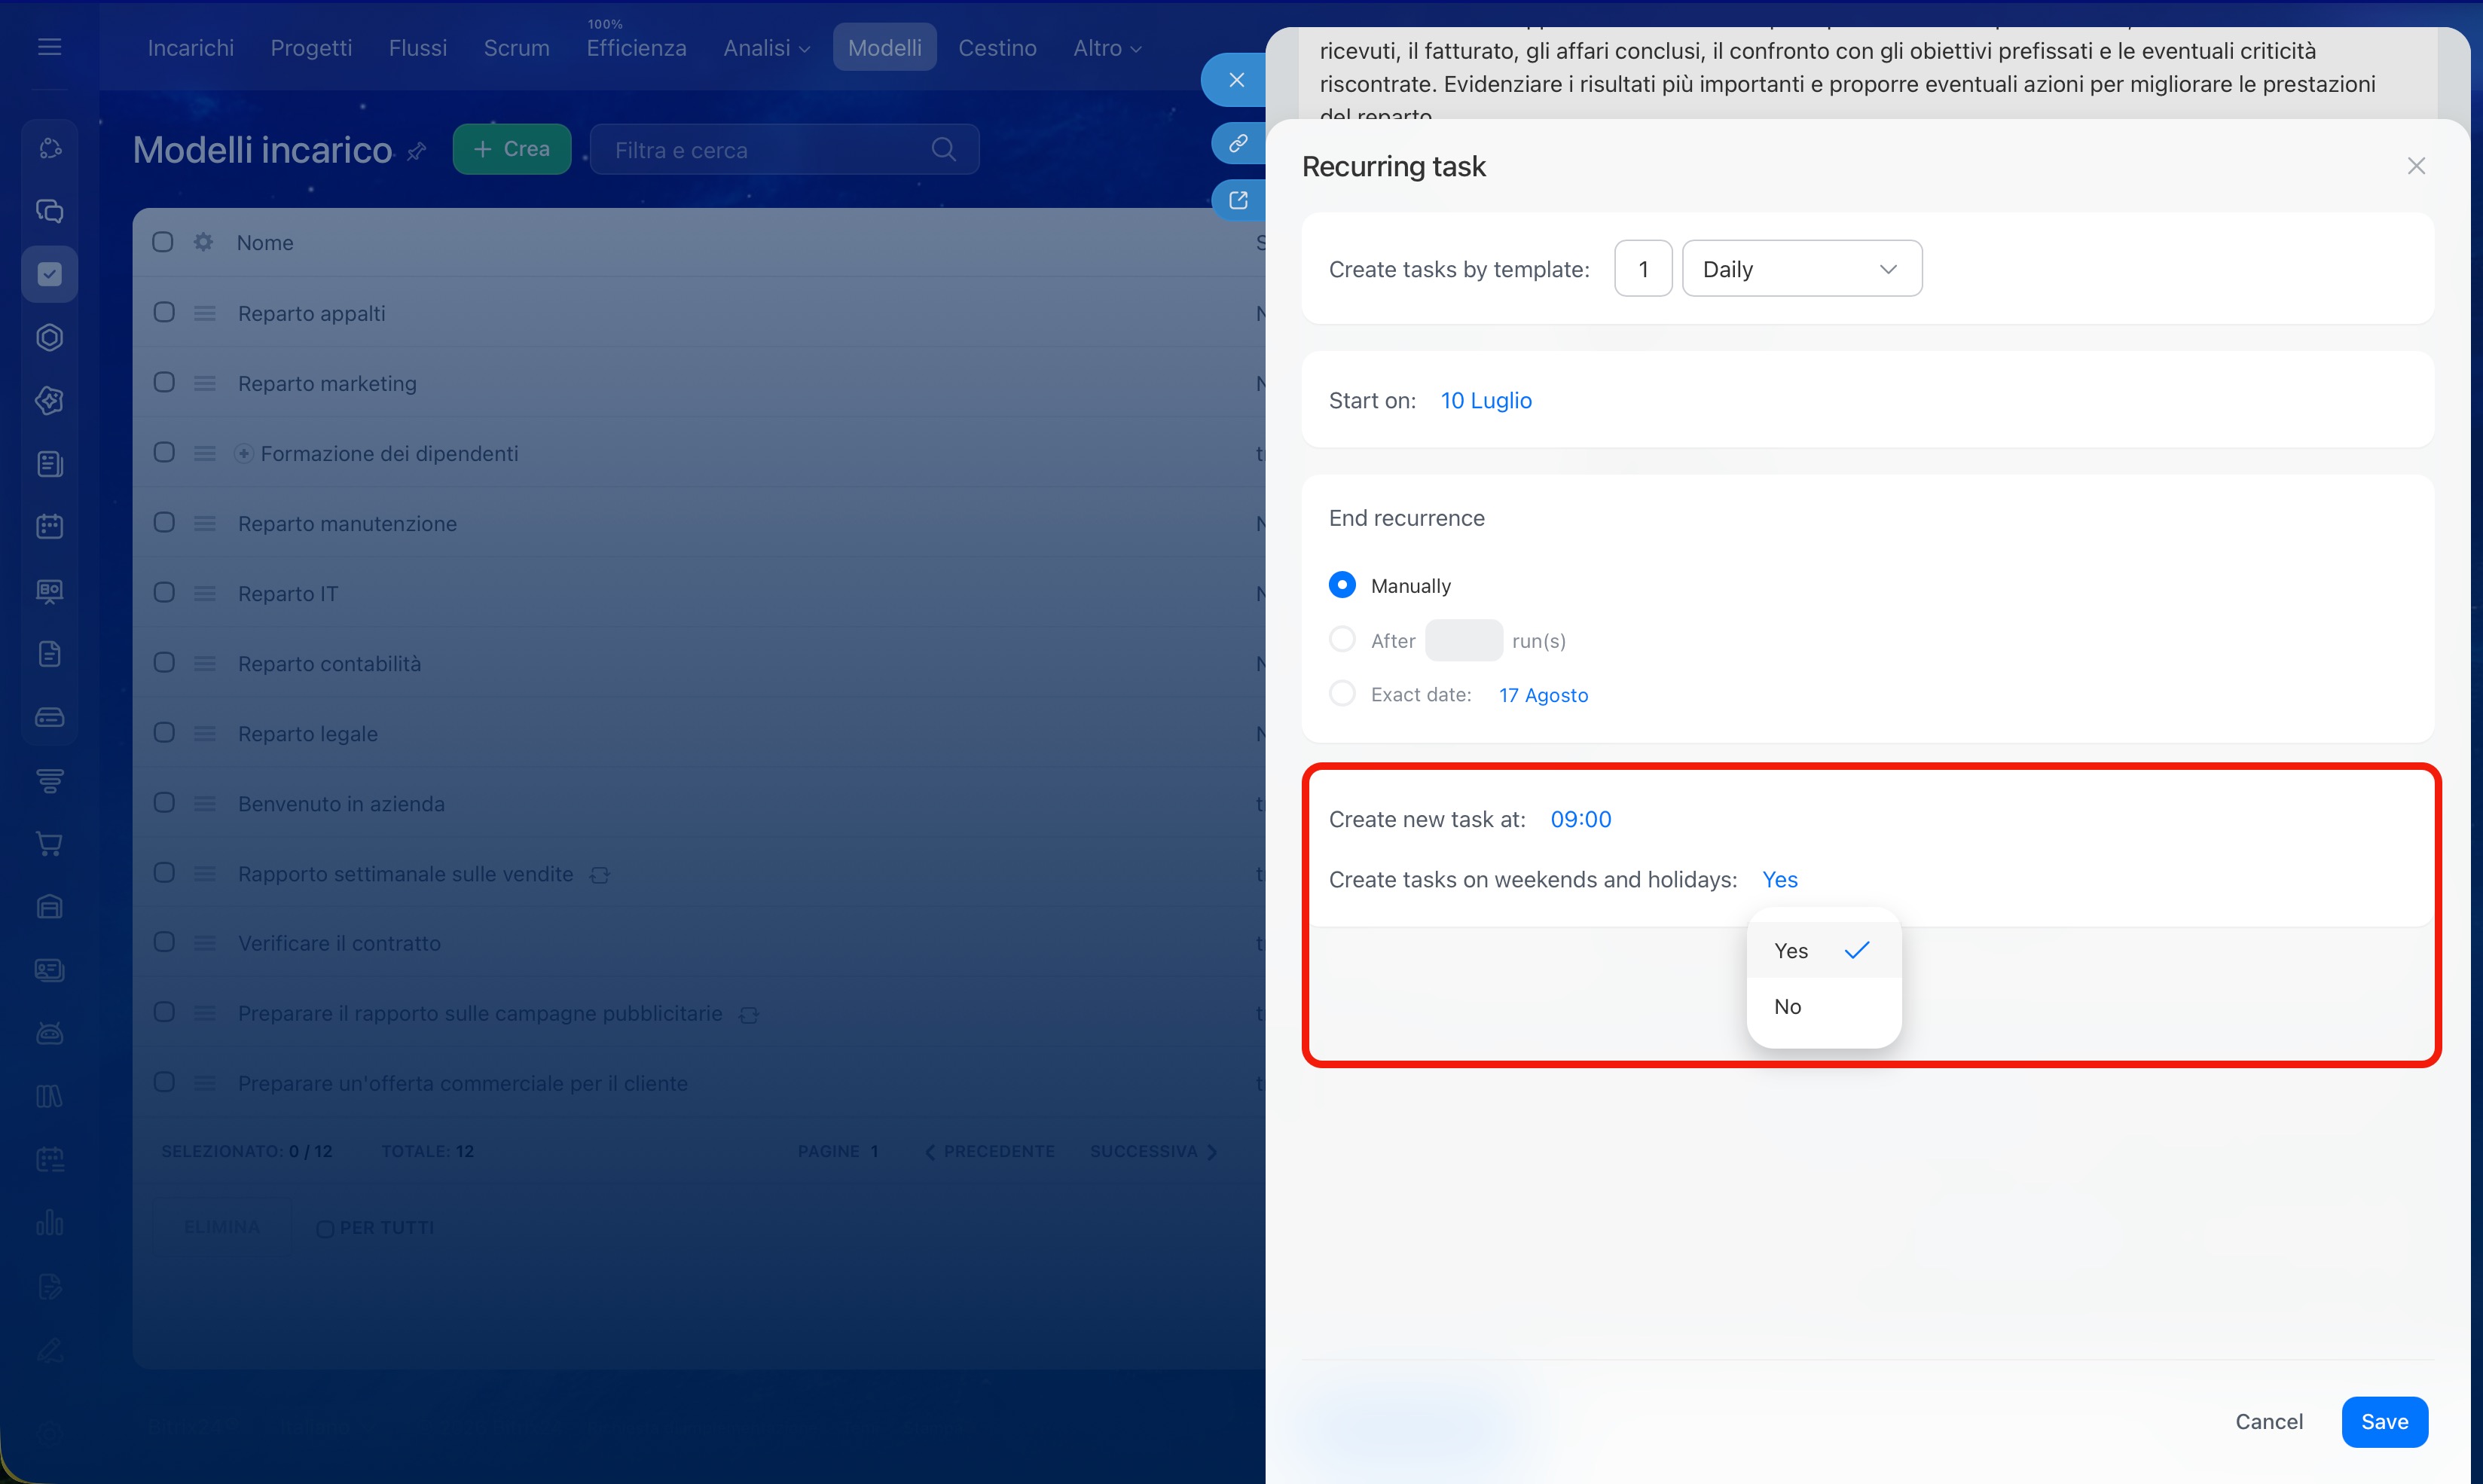Open row menu for Reparto IT
The width and height of the screenshot is (2483, 1484).
coord(205,593)
